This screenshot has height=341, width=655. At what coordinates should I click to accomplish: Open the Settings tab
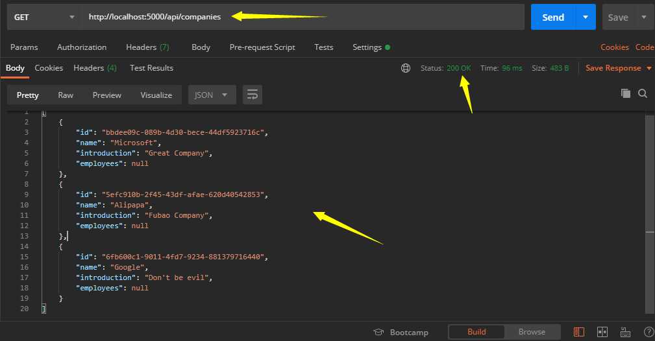pos(371,47)
